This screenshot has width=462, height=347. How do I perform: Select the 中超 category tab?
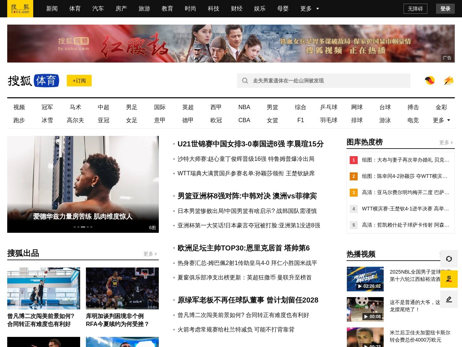coord(104,107)
